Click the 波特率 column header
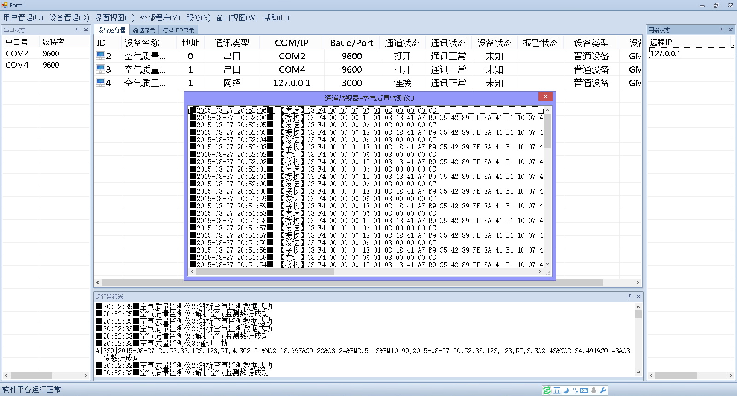 (x=64, y=42)
